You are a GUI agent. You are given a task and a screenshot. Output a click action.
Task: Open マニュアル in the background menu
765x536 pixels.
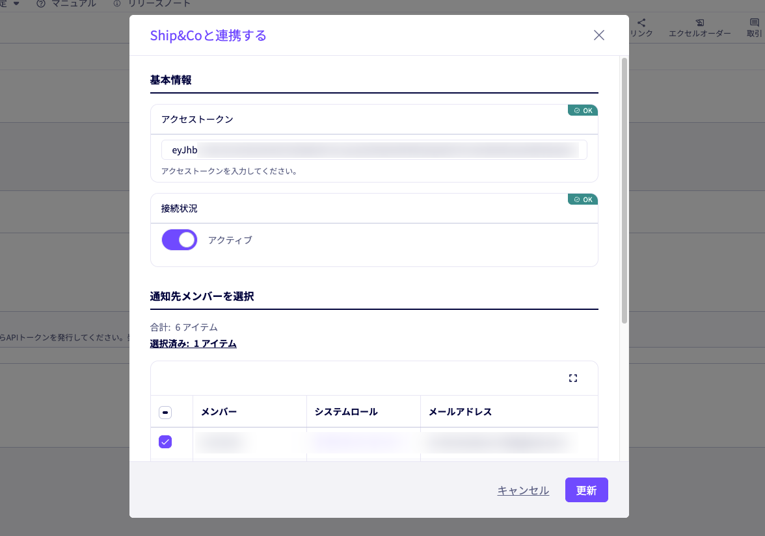coord(66,3)
